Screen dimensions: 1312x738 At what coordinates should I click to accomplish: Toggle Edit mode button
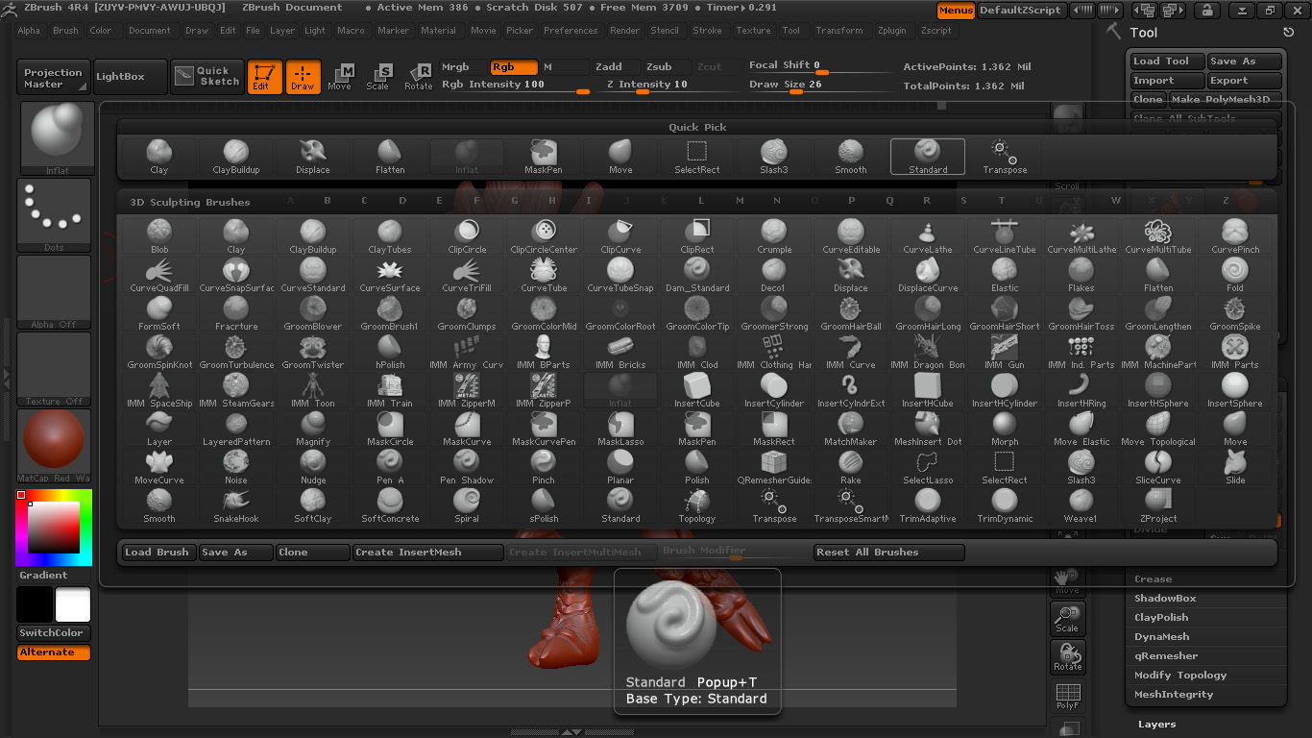[x=264, y=77]
